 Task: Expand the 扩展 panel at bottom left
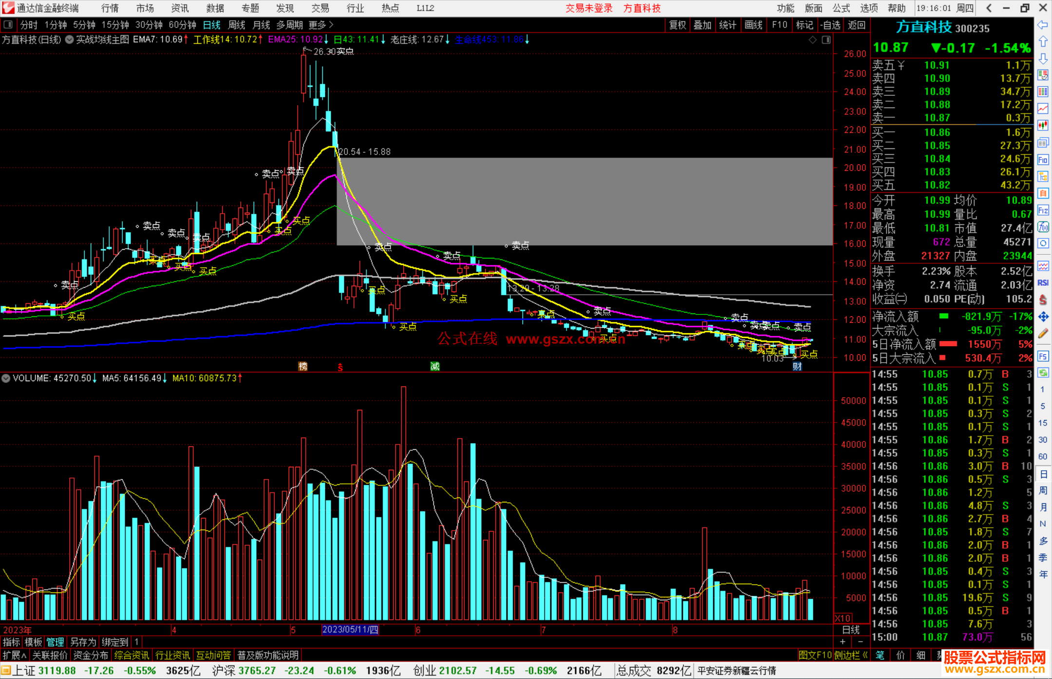point(14,655)
